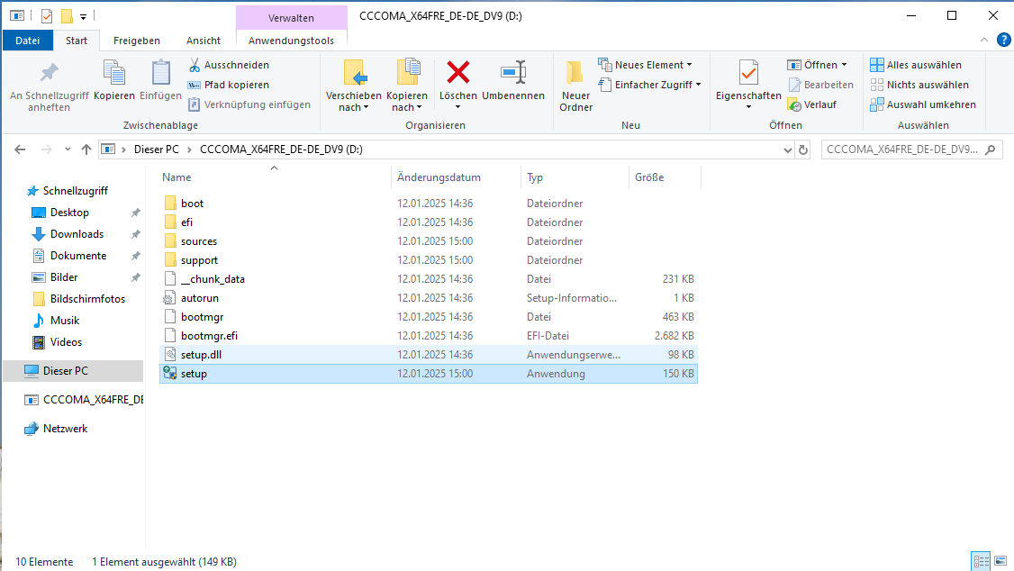Click Bearbeiten in the Öffnen group

point(820,85)
